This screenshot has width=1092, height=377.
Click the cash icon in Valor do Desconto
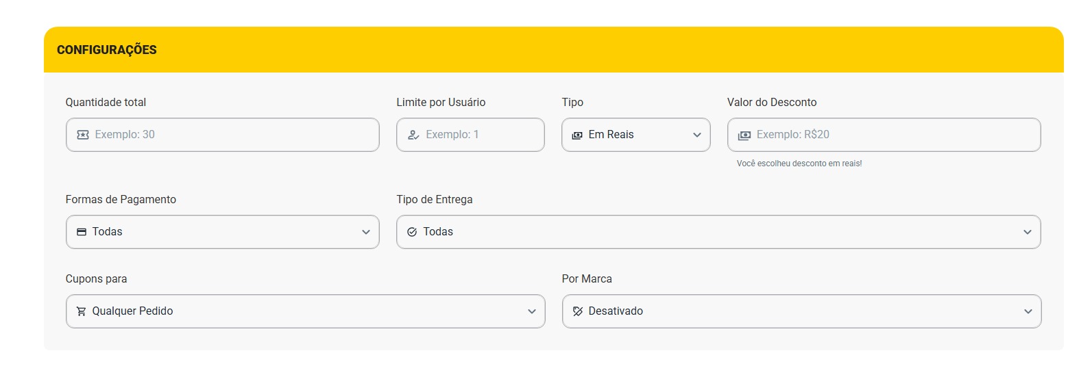click(x=744, y=135)
